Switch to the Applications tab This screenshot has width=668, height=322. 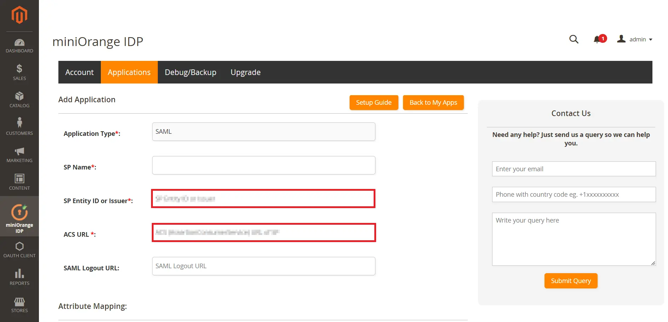point(129,72)
